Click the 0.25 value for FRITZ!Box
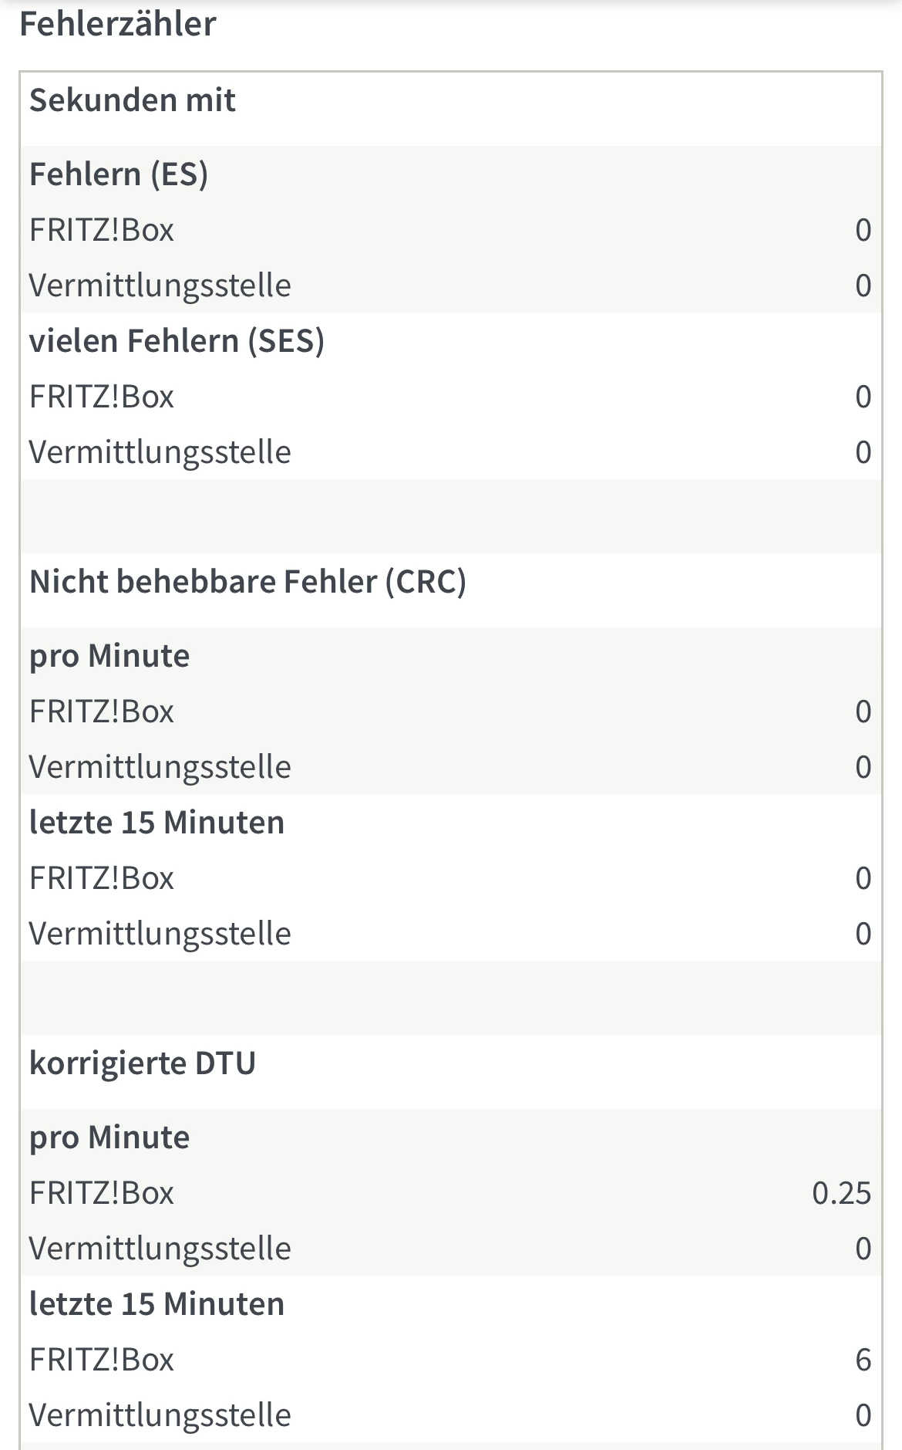The image size is (902, 1450). point(841,1193)
